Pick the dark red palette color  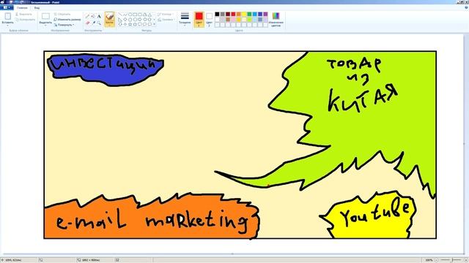228,14
